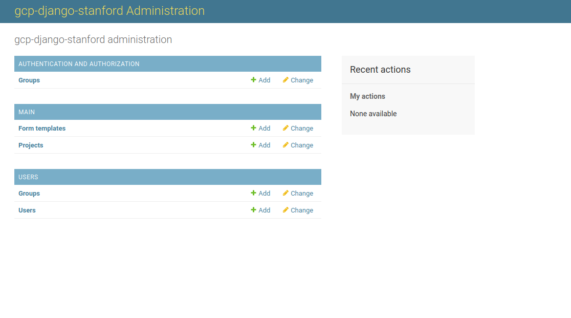The width and height of the screenshot is (571, 318).
Task: Click the plus icon in Form templates row
Action: 253,128
